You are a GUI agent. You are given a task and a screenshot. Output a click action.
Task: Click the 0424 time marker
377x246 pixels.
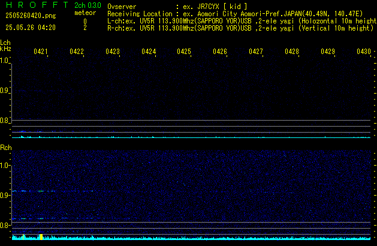[149, 52]
